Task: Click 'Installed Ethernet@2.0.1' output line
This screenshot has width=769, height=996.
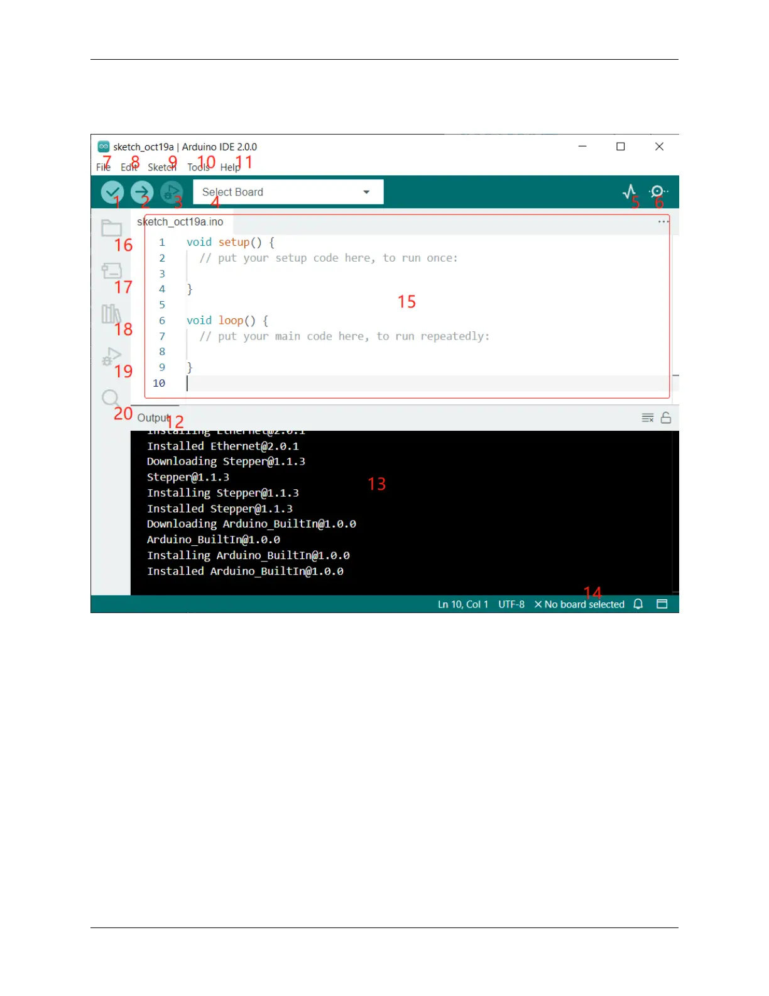Action: 223,446
